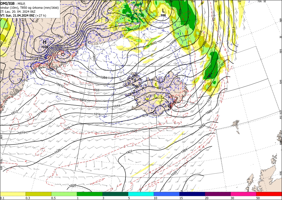Click the 10W longitude label
This screenshot has width=282, height=200.
coord(193,1)
